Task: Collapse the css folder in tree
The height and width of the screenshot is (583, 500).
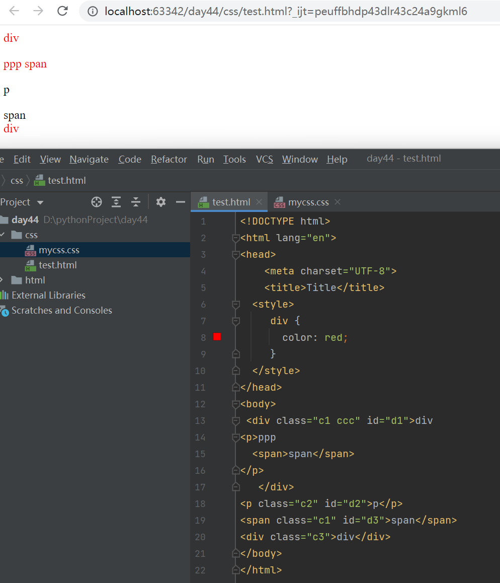Action: click(x=3, y=235)
